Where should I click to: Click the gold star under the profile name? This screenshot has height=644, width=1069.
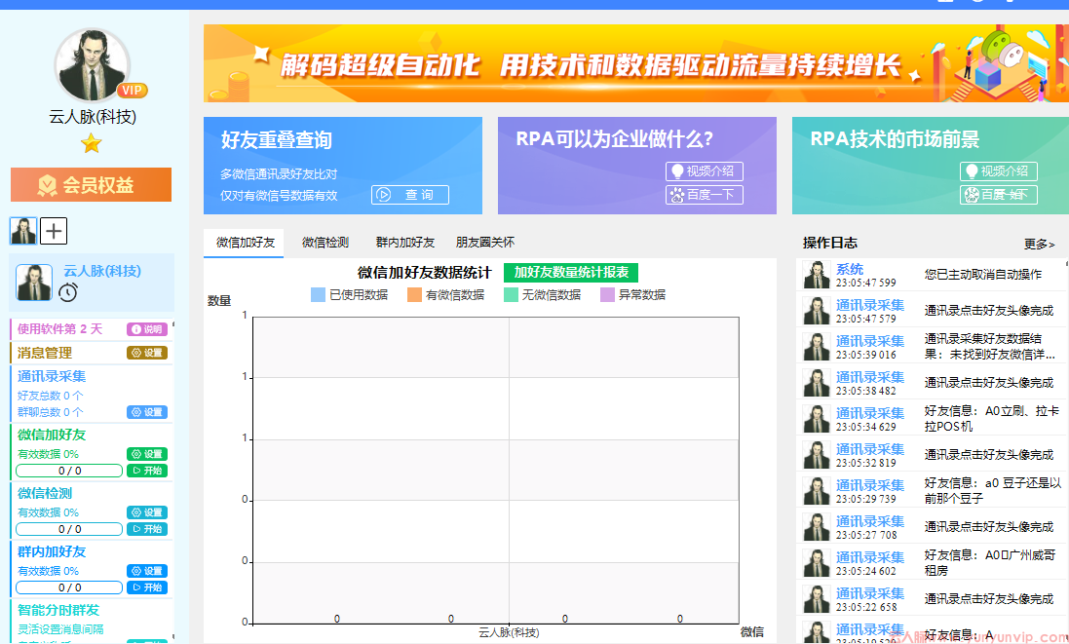[x=92, y=144]
